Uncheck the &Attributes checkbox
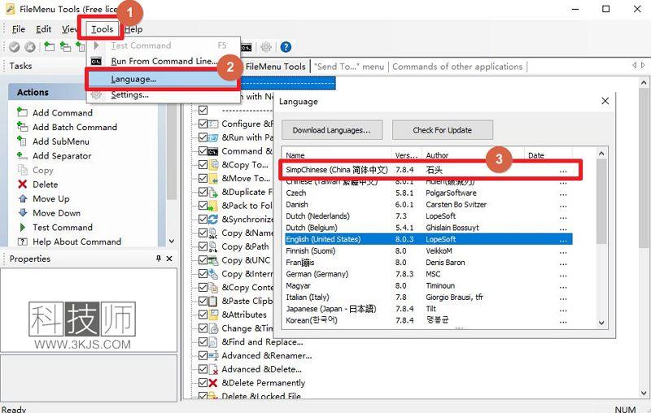 pos(203,315)
